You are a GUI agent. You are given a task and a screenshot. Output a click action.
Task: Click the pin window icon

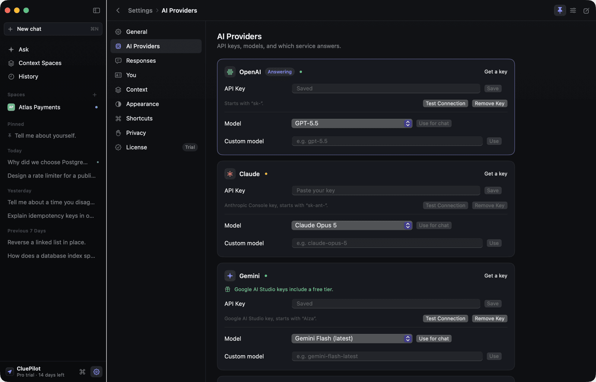click(x=560, y=10)
